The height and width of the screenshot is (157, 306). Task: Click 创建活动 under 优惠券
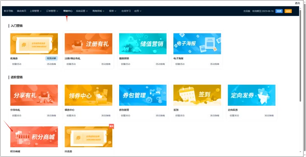coord(17,64)
